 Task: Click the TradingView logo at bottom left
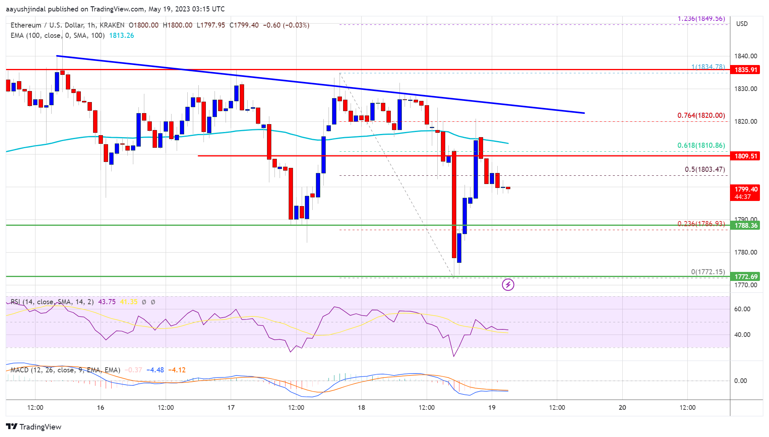pyautogui.click(x=34, y=427)
